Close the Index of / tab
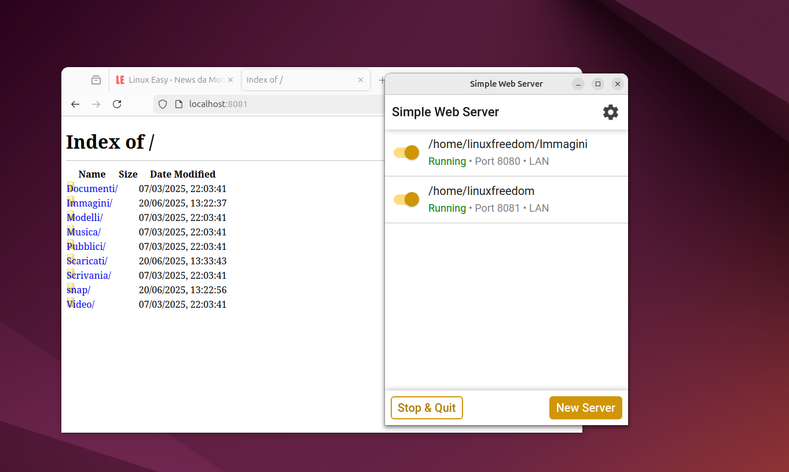Image resolution: width=789 pixels, height=472 pixels. [x=361, y=80]
